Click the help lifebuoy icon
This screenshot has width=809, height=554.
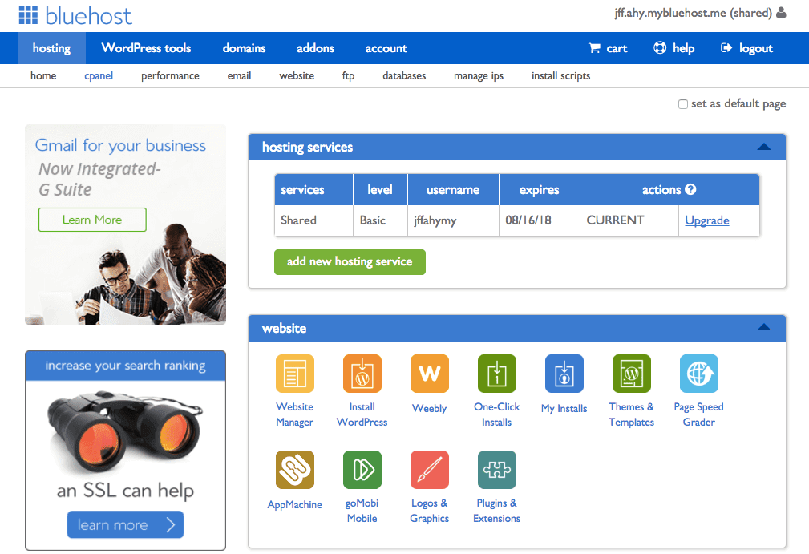click(x=660, y=48)
